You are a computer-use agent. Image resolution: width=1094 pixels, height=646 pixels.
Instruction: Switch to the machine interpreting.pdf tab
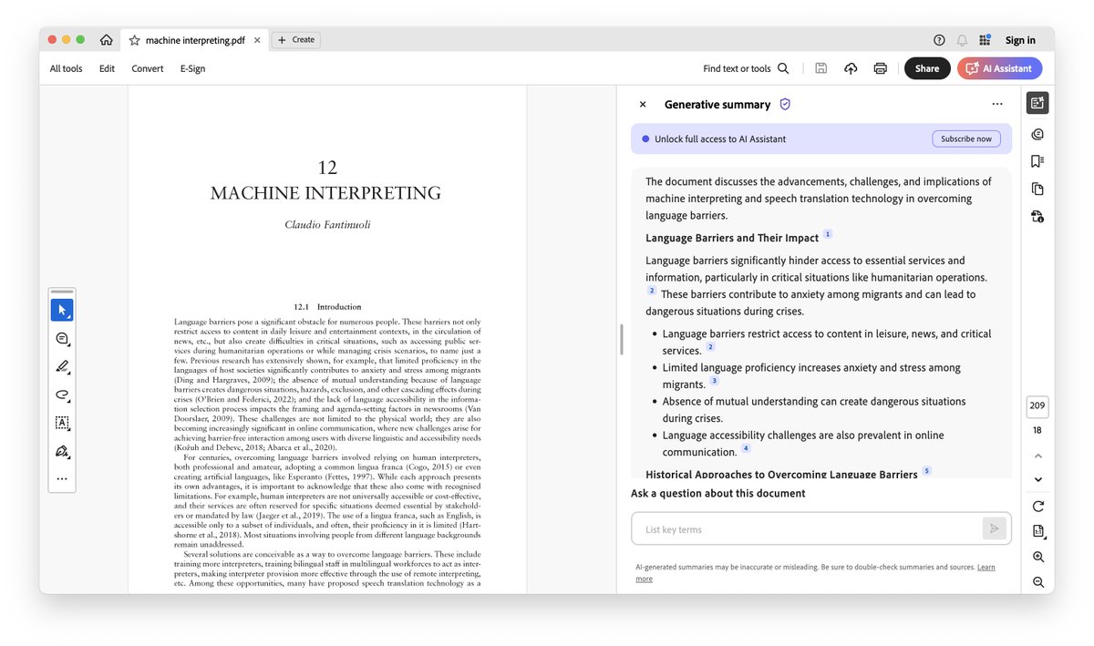pyautogui.click(x=195, y=40)
